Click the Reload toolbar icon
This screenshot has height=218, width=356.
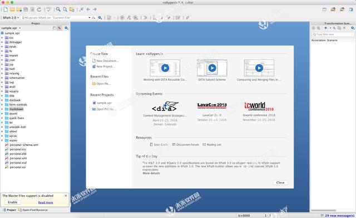39,9
